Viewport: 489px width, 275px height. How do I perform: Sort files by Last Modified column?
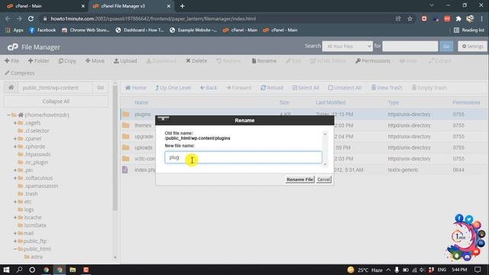(330, 102)
